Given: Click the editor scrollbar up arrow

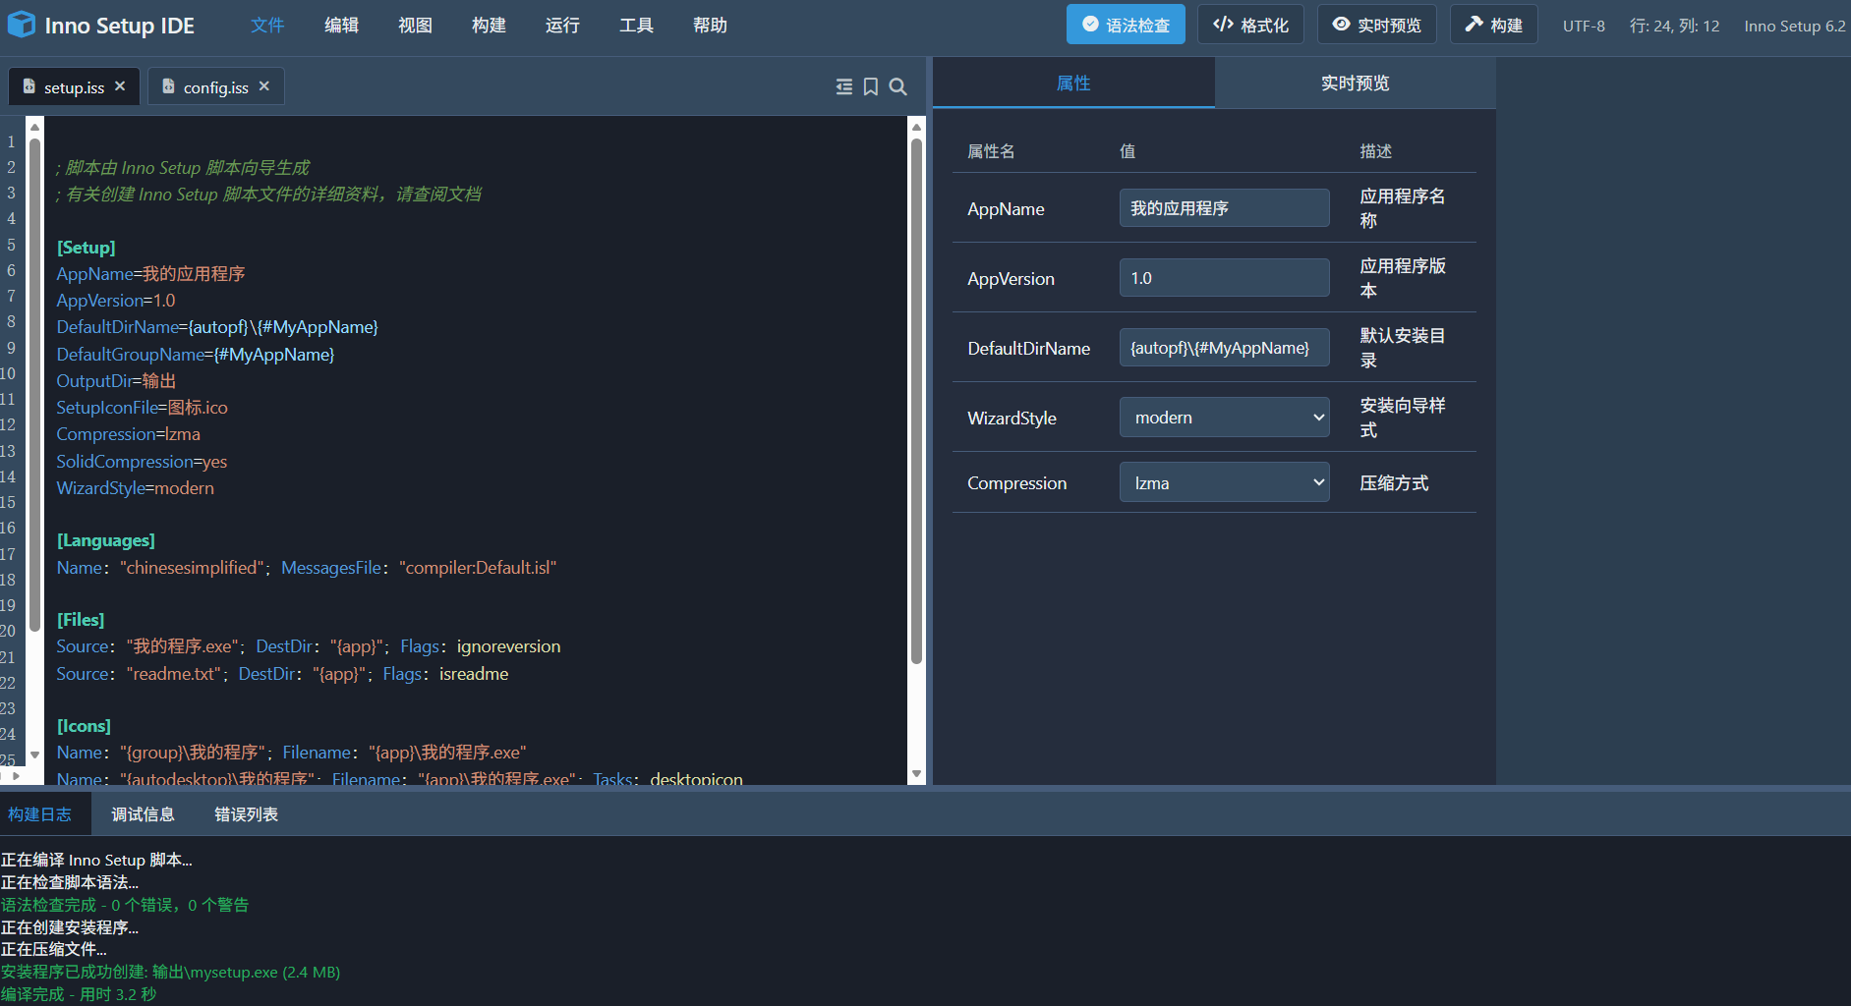Looking at the screenshot, I should coord(917,127).
